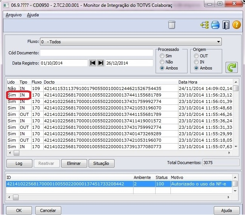
Task: Click status grid horizontal scroll left arrow
Action: coord(9,198)
